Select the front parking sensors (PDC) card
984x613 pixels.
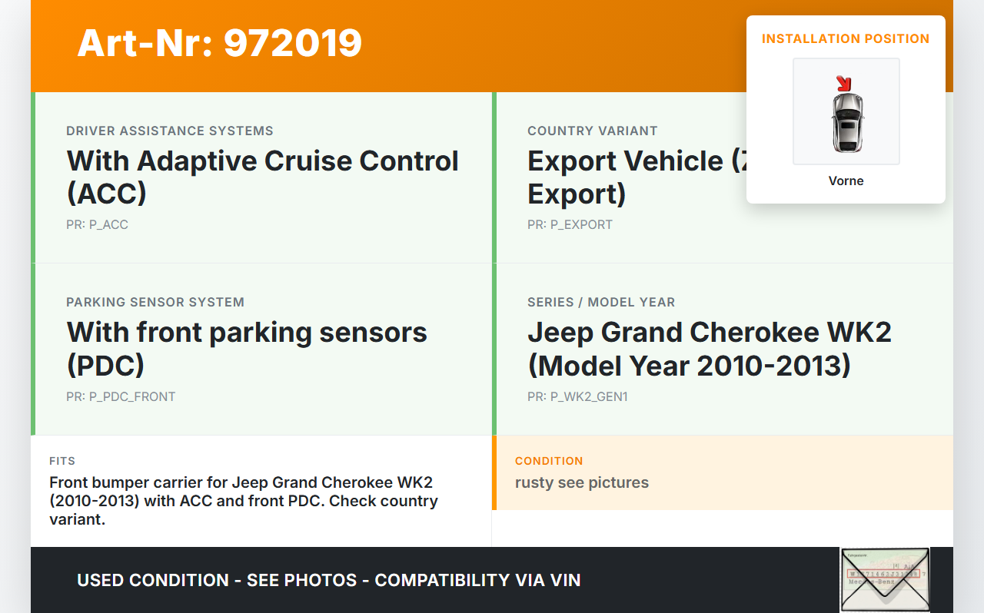point(262,349)
